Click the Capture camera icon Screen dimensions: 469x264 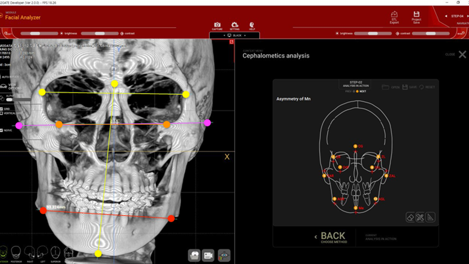tap(217, 25)
